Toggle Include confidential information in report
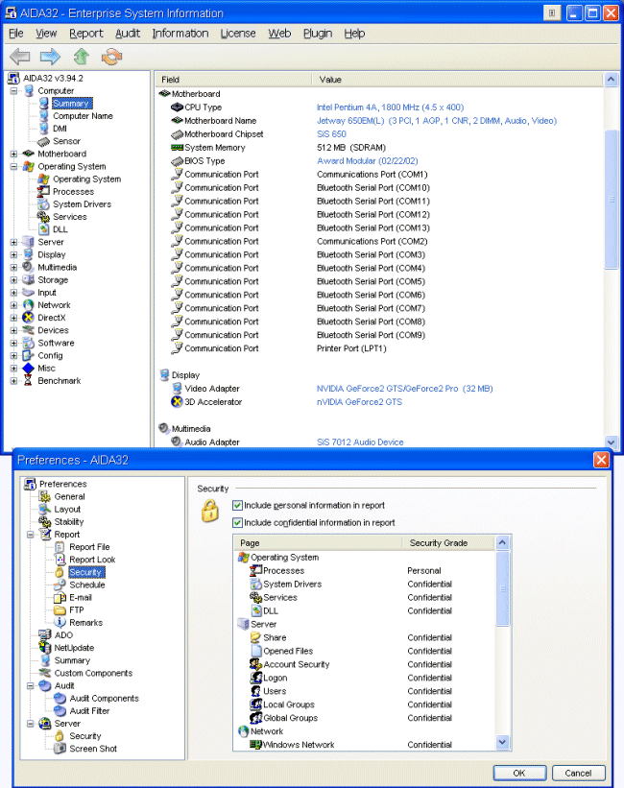Screen dimensions: 624x788 click(237, 523)
